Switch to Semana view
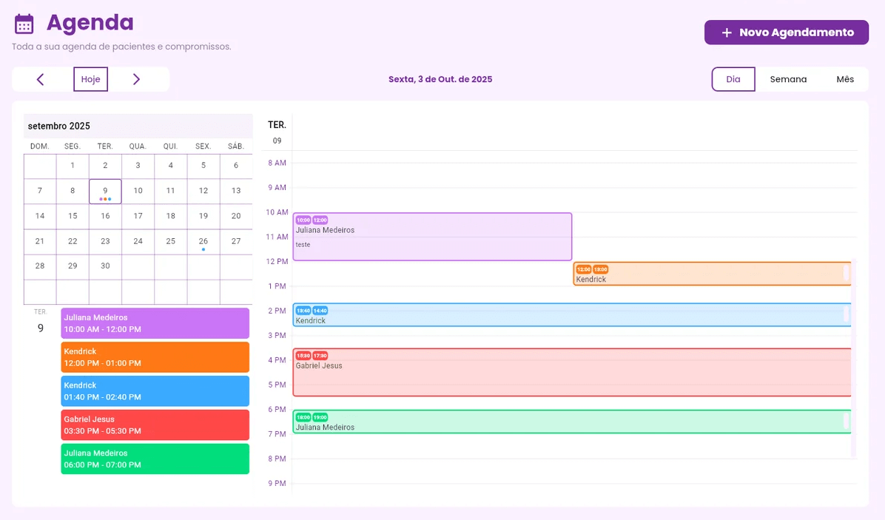 click(x=788, y=79)
